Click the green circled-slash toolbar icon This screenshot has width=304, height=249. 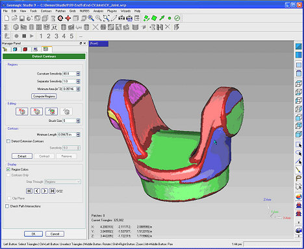[x=177, y=18]
